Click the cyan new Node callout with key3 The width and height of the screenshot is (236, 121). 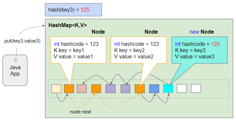tap(200, 50)
